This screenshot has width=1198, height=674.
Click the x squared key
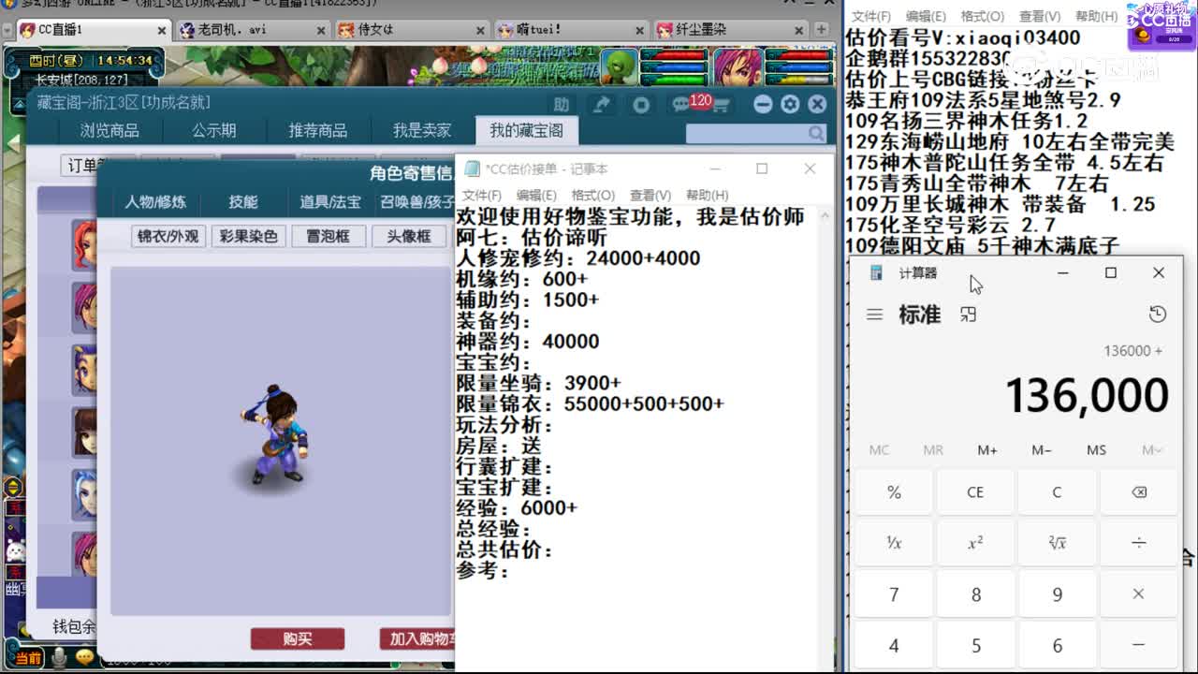click(975, 543)
